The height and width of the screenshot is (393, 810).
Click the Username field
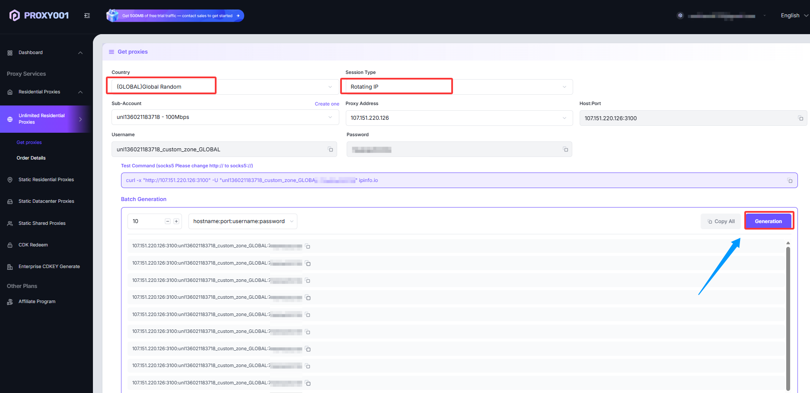(224, 149)
